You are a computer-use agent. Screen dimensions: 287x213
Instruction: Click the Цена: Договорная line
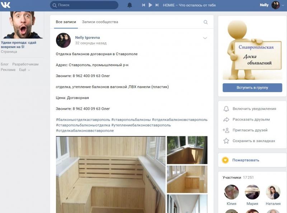coord(72,98)
